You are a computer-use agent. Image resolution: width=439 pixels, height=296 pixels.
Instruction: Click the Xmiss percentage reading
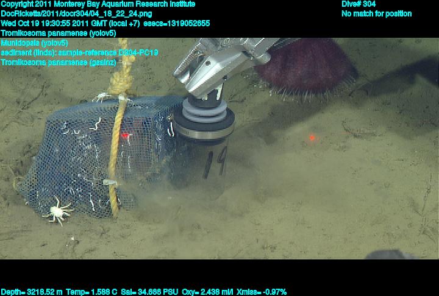click(x=262, y=292)
